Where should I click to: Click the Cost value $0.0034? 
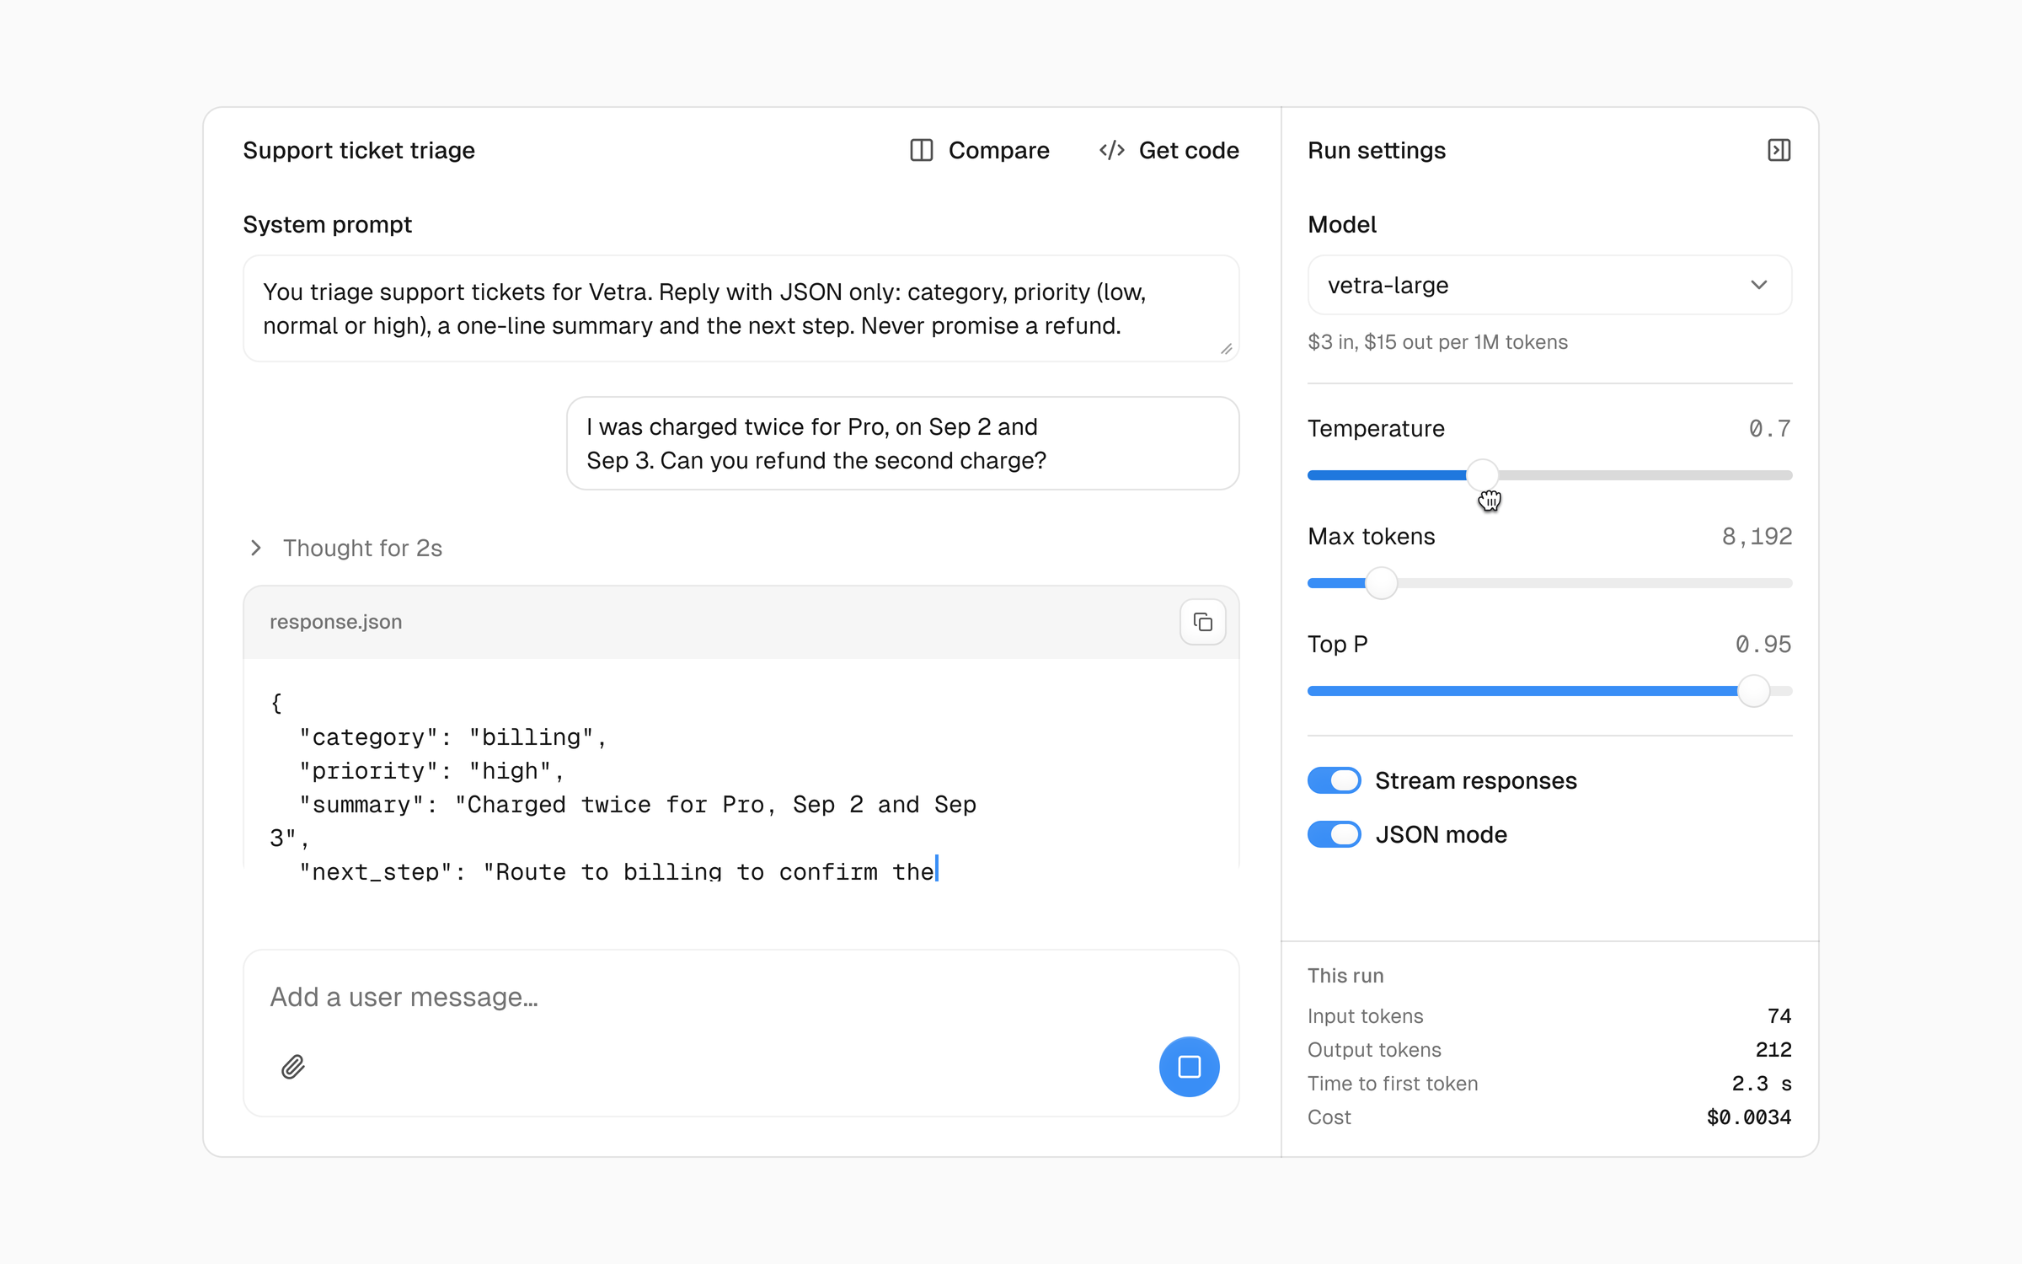point(1749,1117)
